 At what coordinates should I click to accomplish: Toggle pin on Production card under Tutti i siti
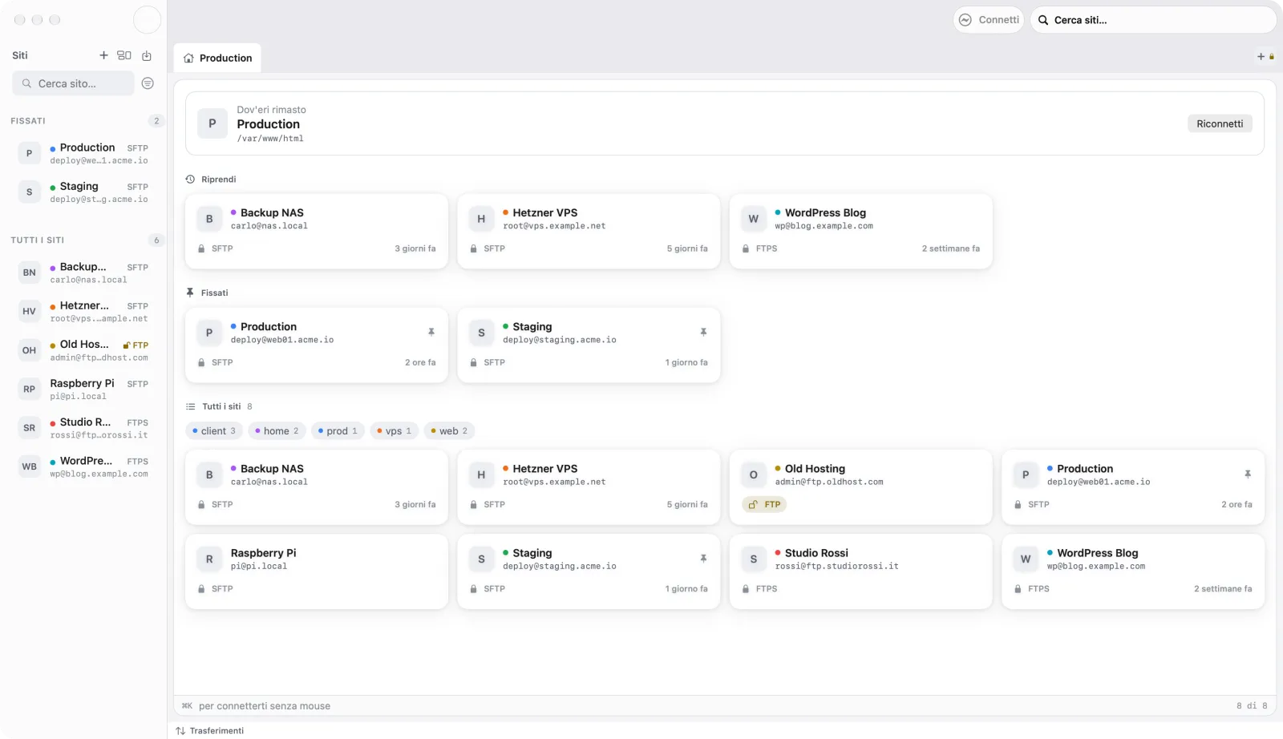tap(1248, 474)
